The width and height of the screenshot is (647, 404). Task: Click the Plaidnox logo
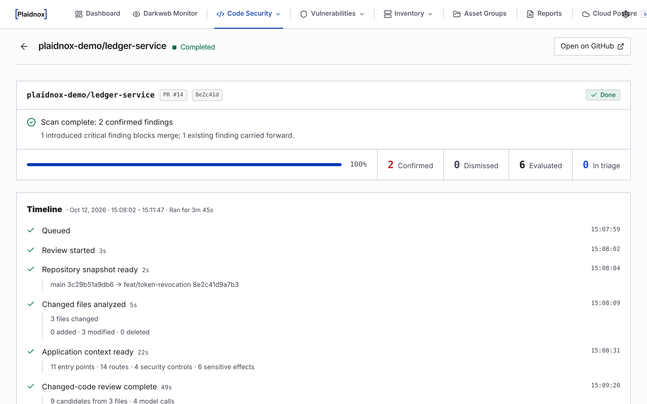tap(31, 14)
